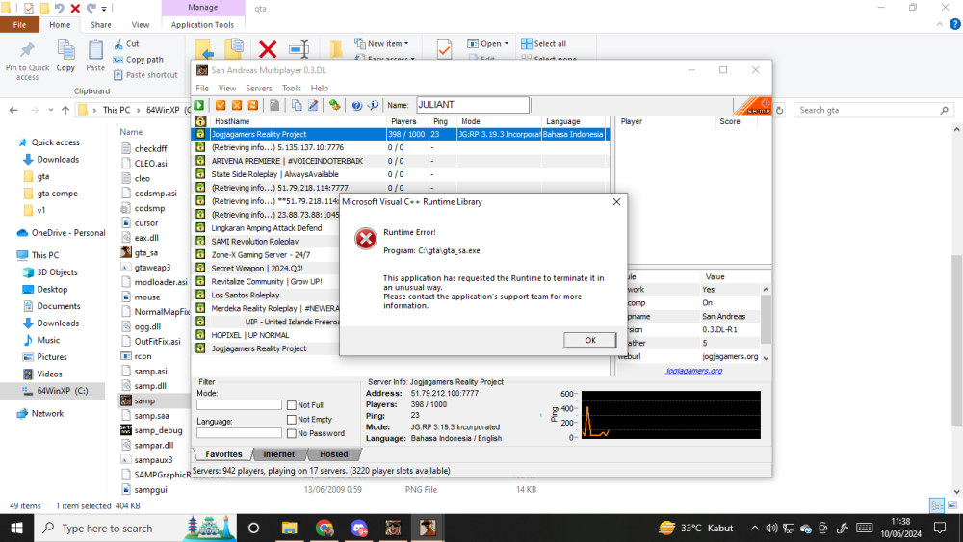
Task: Click the Undo arrow in Explorer quick access toolbar
Action: [x=60, y=8]
